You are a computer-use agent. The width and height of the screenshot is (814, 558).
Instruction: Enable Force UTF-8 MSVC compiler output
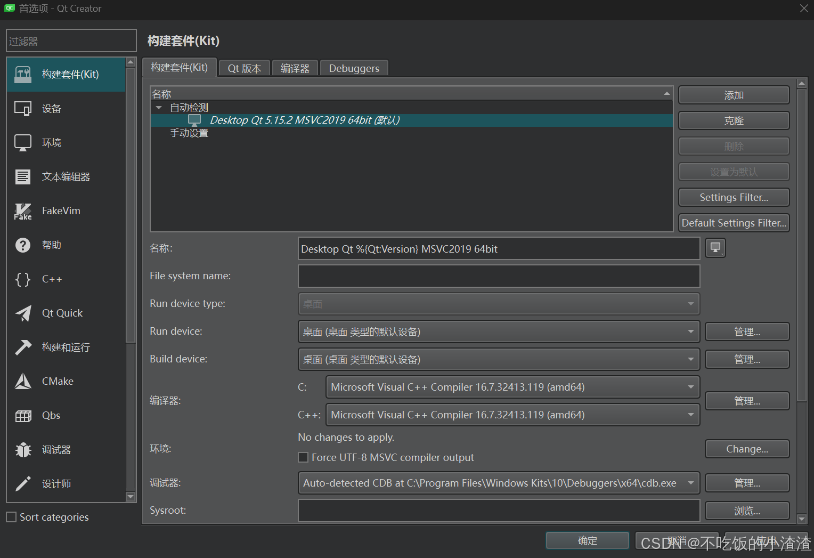coord(303,457)
